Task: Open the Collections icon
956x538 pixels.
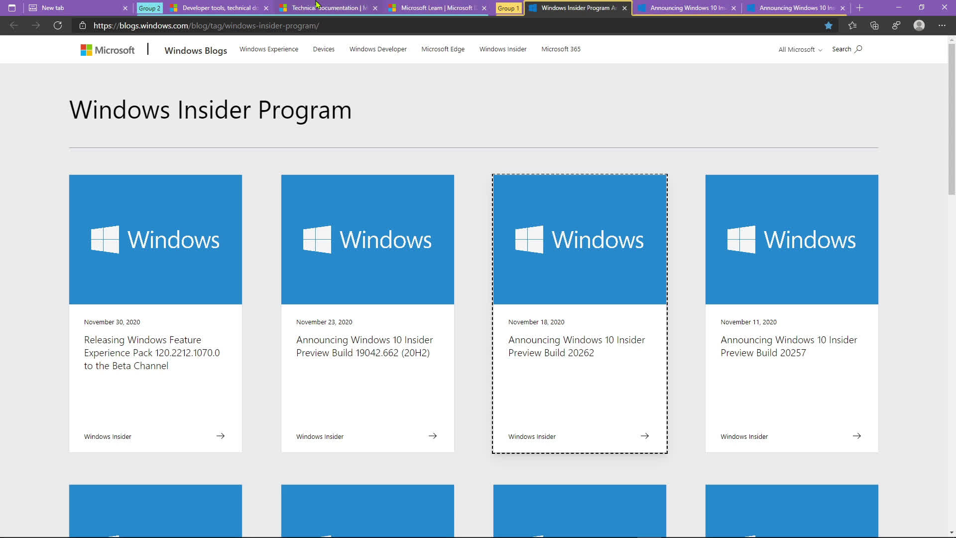Action: [x=874, y=25]
